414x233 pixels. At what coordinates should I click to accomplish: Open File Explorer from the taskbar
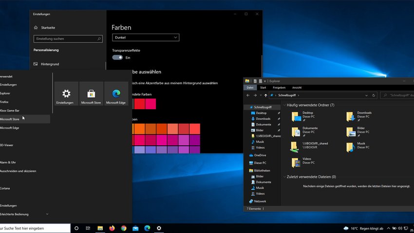point(100,228)
